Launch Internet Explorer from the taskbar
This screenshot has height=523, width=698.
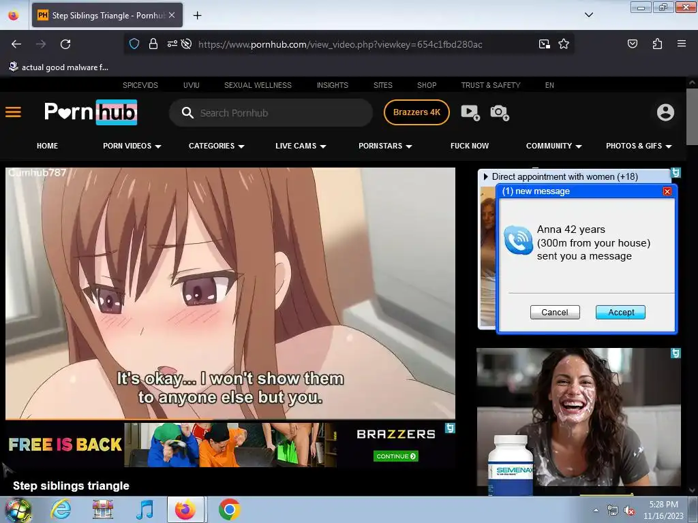[x=61, y=509]
